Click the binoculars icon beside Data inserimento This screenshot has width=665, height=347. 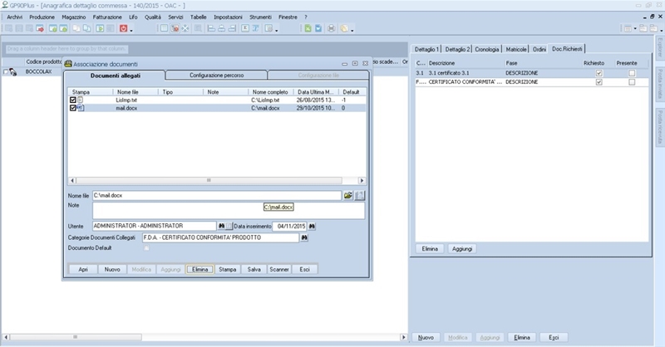(312, 227)
